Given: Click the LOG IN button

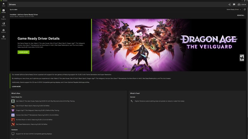Looking at the screenshot, I should (x=242, y=4).
